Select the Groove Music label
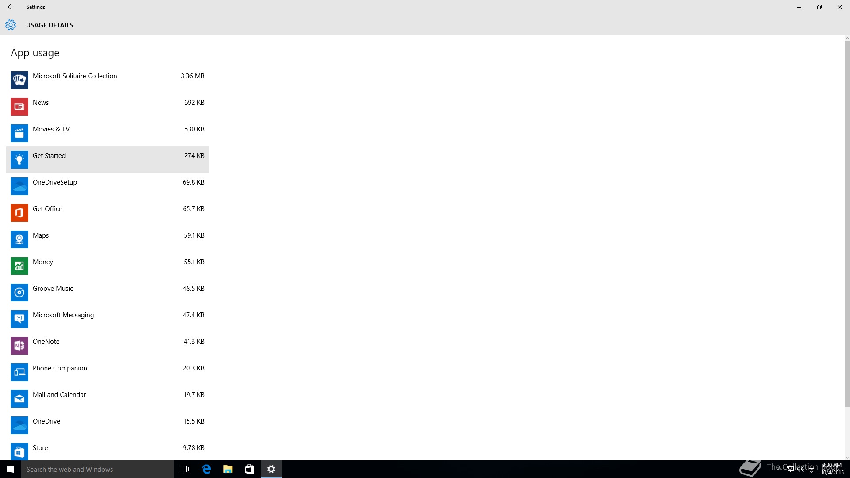850x478 pixels. tap(53, 289)
